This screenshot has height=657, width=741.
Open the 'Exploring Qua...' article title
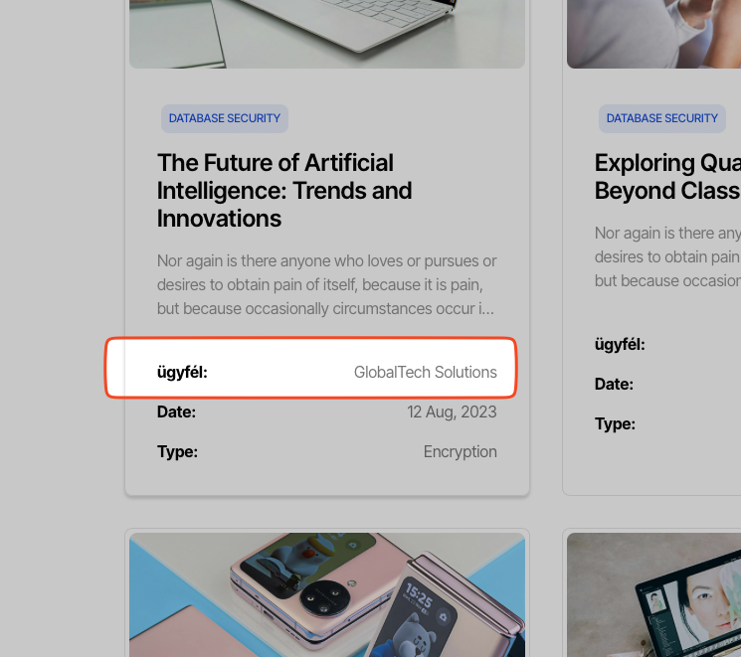click(x=666, y=176)
